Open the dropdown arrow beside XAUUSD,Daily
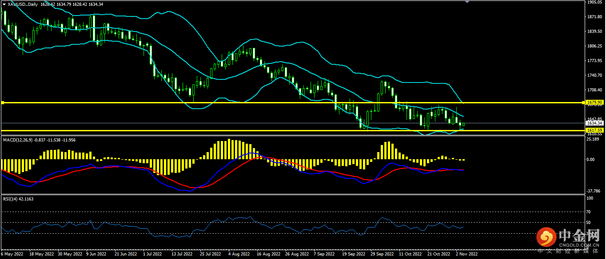The height and width of the screenshot is (259, 606). coord(4,4)
